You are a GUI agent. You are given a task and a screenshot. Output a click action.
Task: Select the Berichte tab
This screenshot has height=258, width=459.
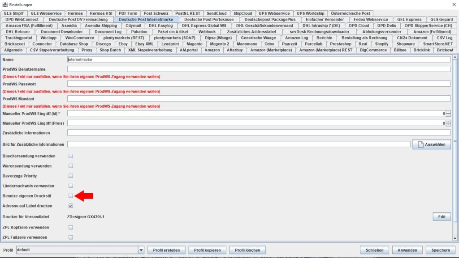325,38
